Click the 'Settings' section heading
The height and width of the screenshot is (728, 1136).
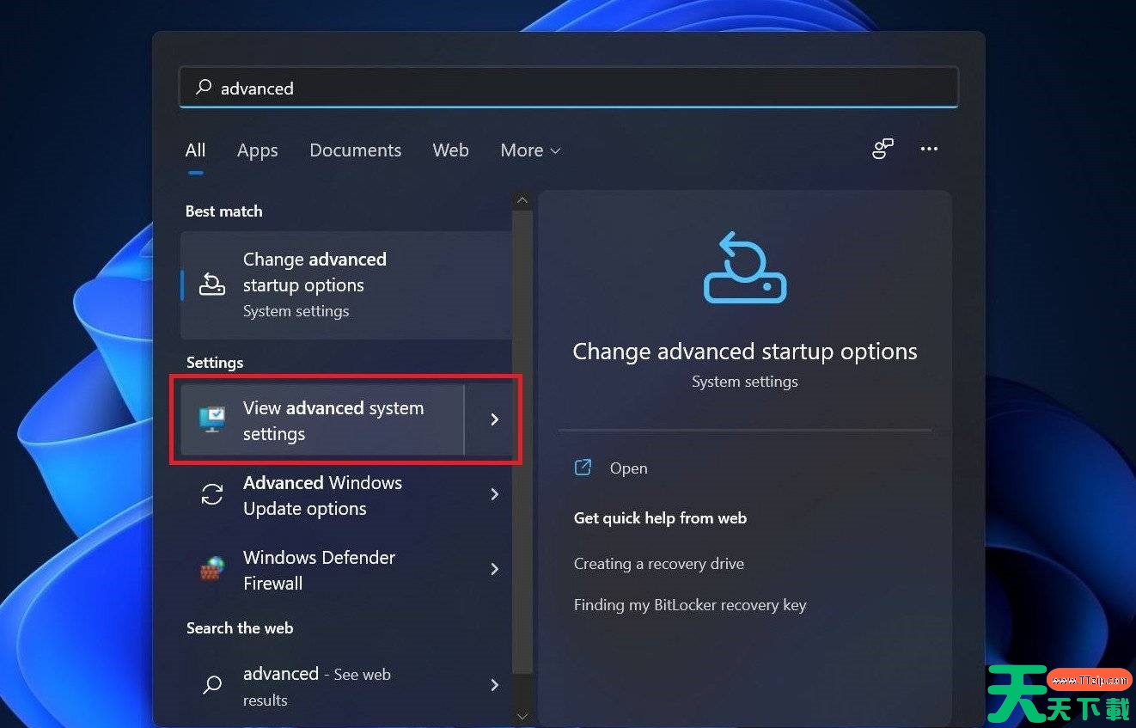[x=215, y=363]
